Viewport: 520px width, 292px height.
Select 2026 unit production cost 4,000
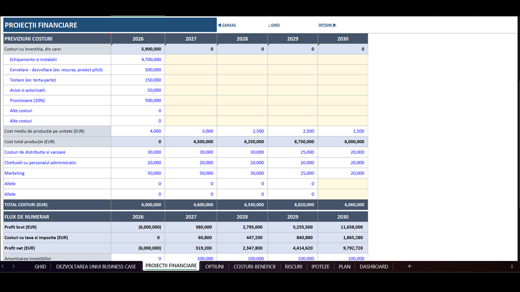tap(138, 131)
